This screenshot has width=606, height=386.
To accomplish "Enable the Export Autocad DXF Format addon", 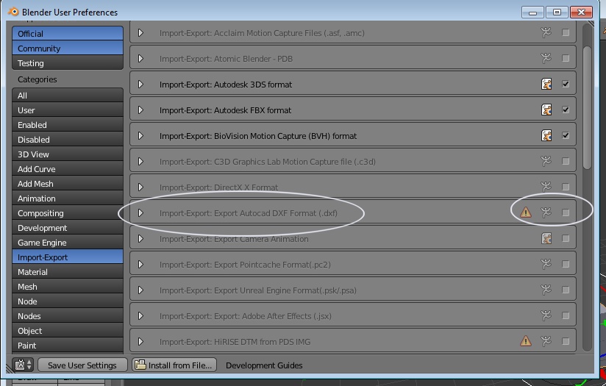I will pos(566,212).
